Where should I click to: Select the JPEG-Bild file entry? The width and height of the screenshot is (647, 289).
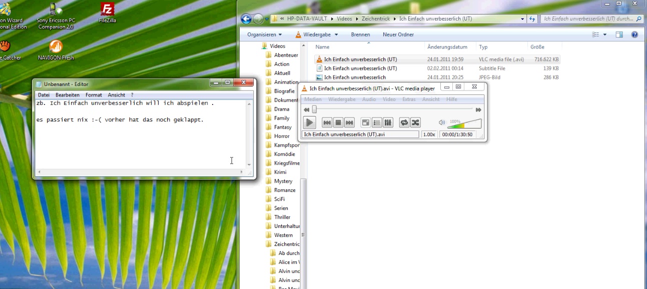click(x=437, y=77)
